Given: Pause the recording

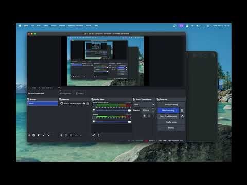Looking at the screenshot, I should pyautogui.click(x=182, y=110).
